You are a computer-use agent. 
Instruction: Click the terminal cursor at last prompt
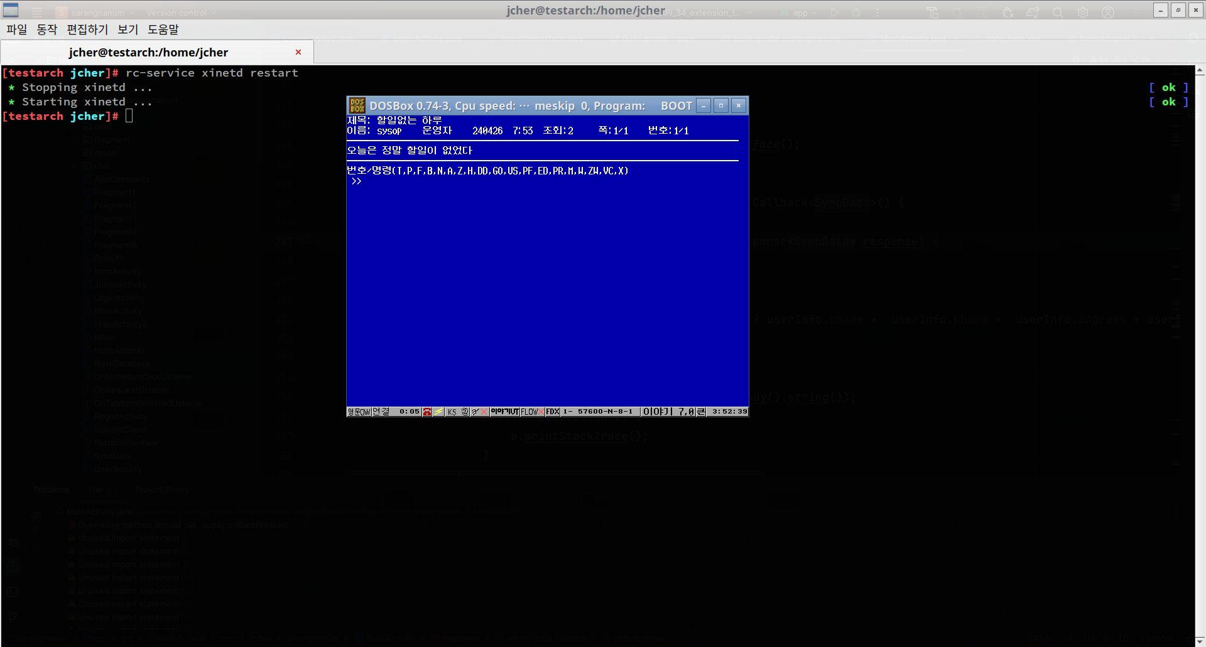click(x=129, y=115)
